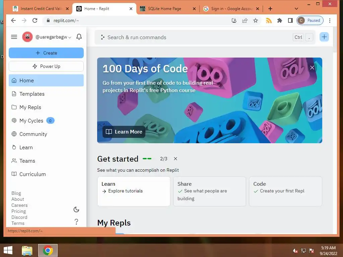Open help with the question mark icon
The width and height of the screenshot is (343, 257).
click(x=76, y=222)
